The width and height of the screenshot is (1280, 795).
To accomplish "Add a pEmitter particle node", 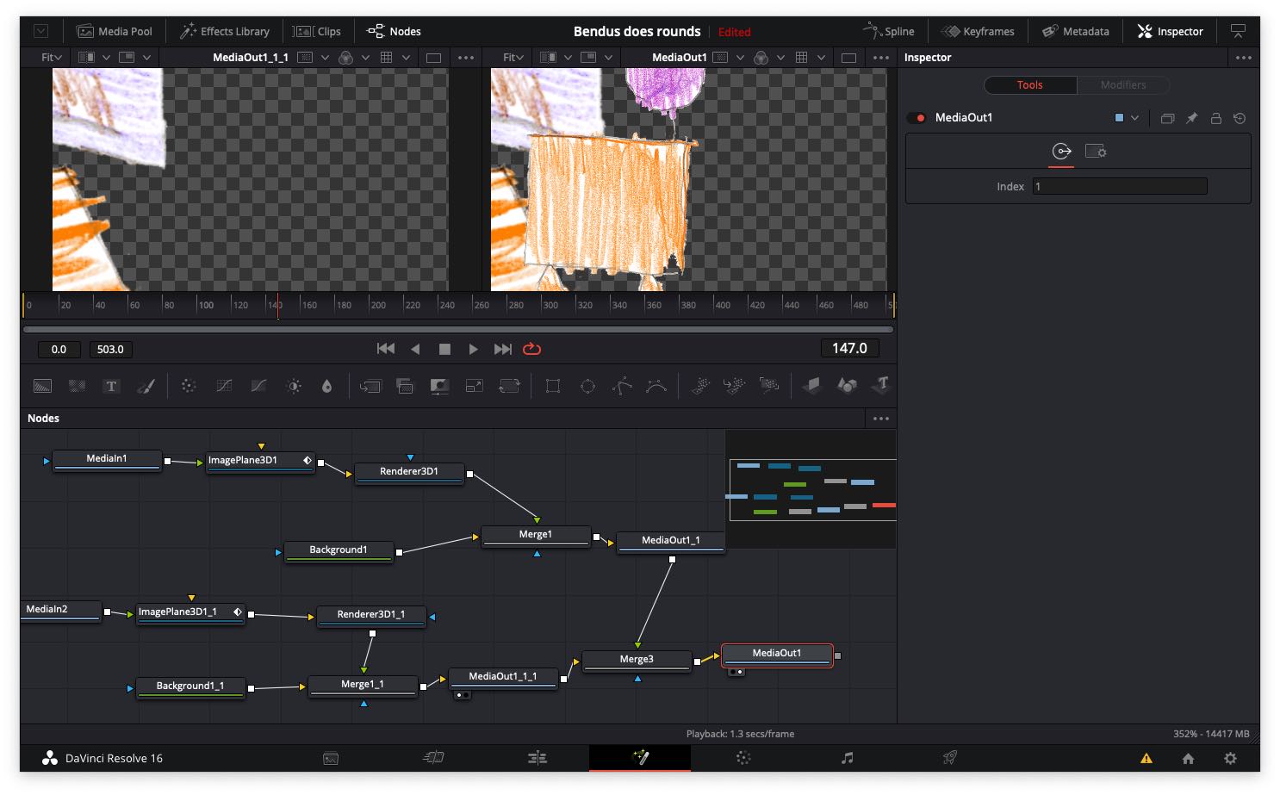I will [700, 386].
